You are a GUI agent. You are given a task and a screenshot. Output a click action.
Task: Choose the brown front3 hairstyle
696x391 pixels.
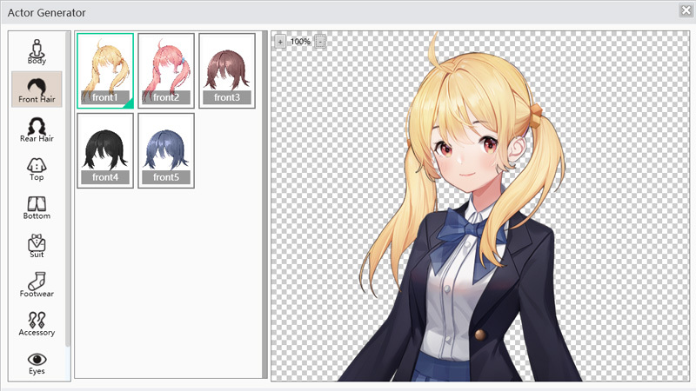(227, 70)
